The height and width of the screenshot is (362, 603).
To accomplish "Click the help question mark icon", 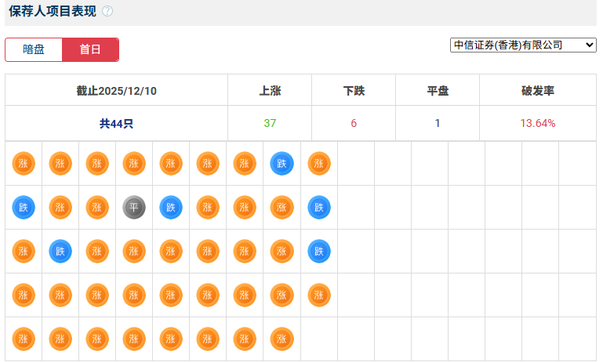I will tap(107, 11).
